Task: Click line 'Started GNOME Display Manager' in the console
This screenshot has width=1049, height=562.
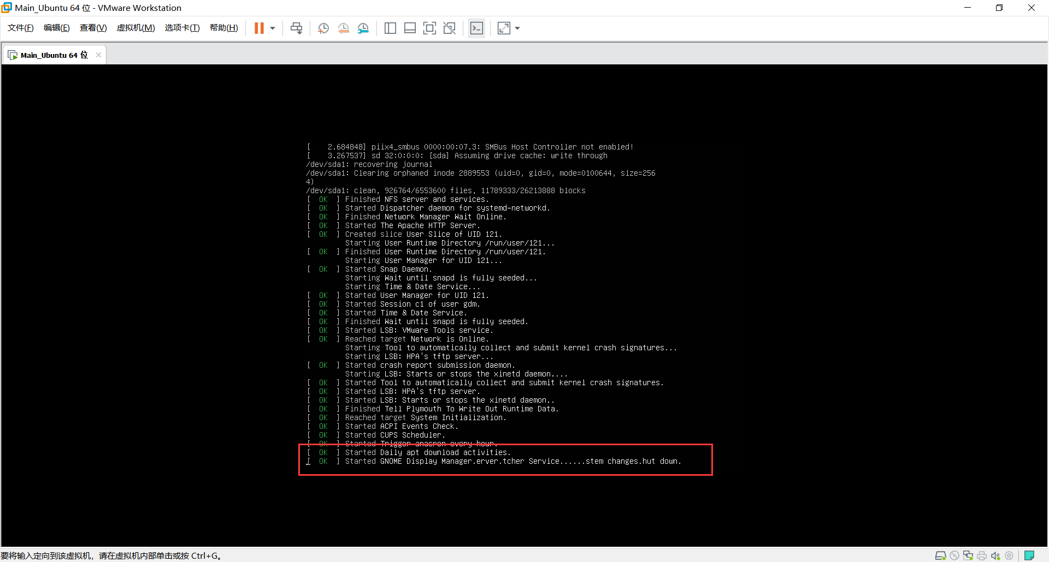Action: coord(494,462)
